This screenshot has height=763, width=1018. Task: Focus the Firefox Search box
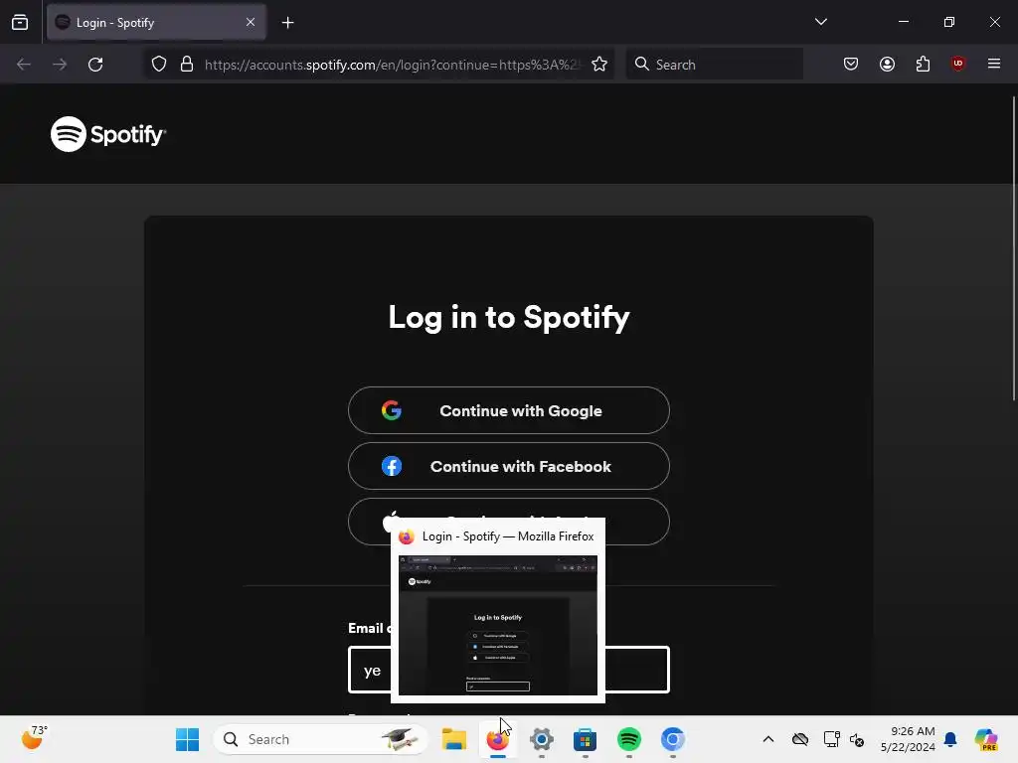tap(714, 65)
